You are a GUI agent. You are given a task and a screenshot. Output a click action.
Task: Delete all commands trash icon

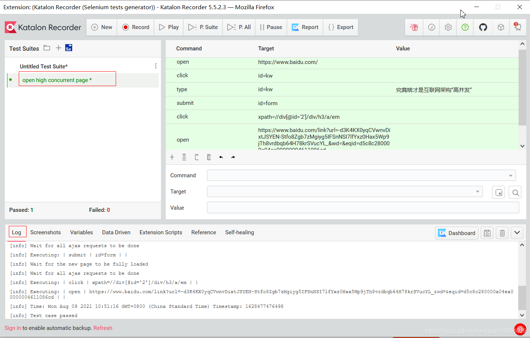[x=184, y=157]
